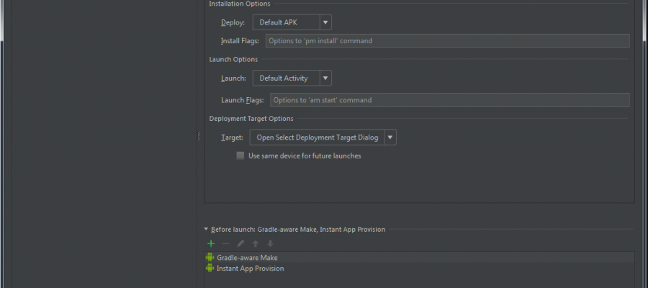This screenshot has width=648, height=288.
Task: Click the minus Remove task icon
Action: (225, 243)
